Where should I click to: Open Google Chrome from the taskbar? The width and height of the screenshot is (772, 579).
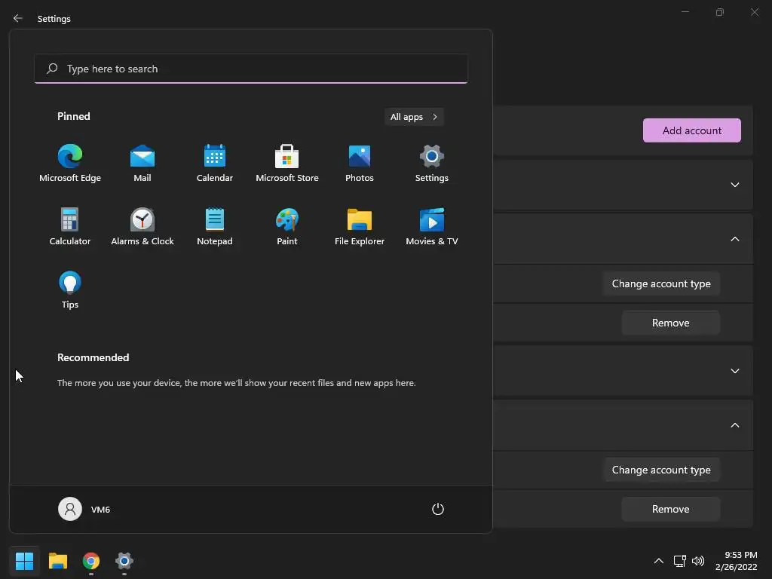[x=91, y=561]
